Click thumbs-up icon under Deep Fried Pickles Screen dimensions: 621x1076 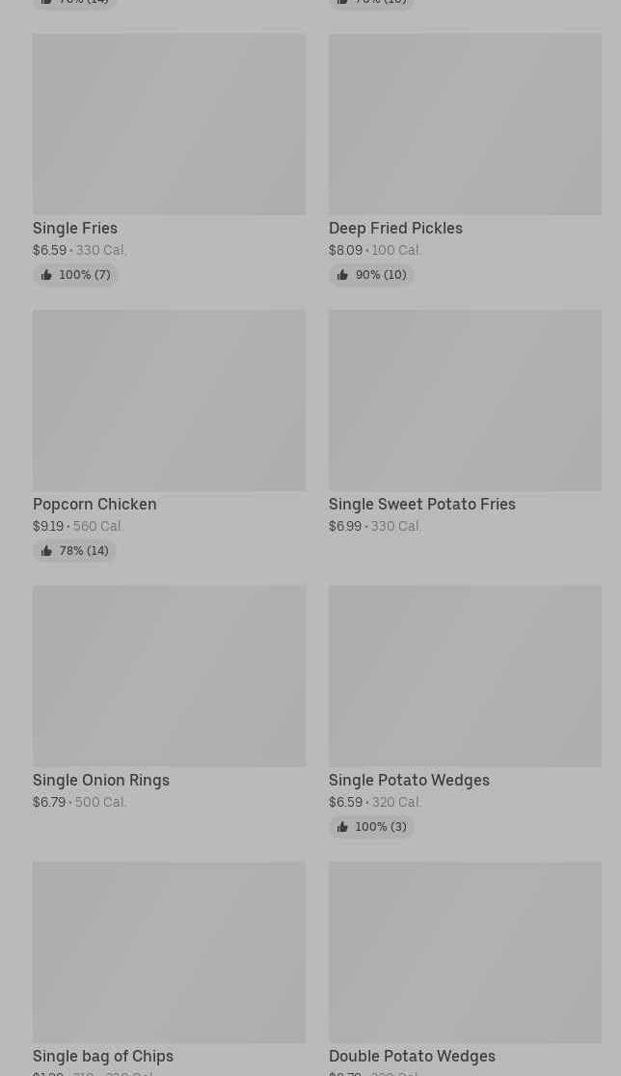[342, 275]
